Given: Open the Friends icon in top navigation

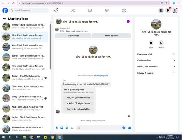Looking at the screenshot, I should (73, 11).
